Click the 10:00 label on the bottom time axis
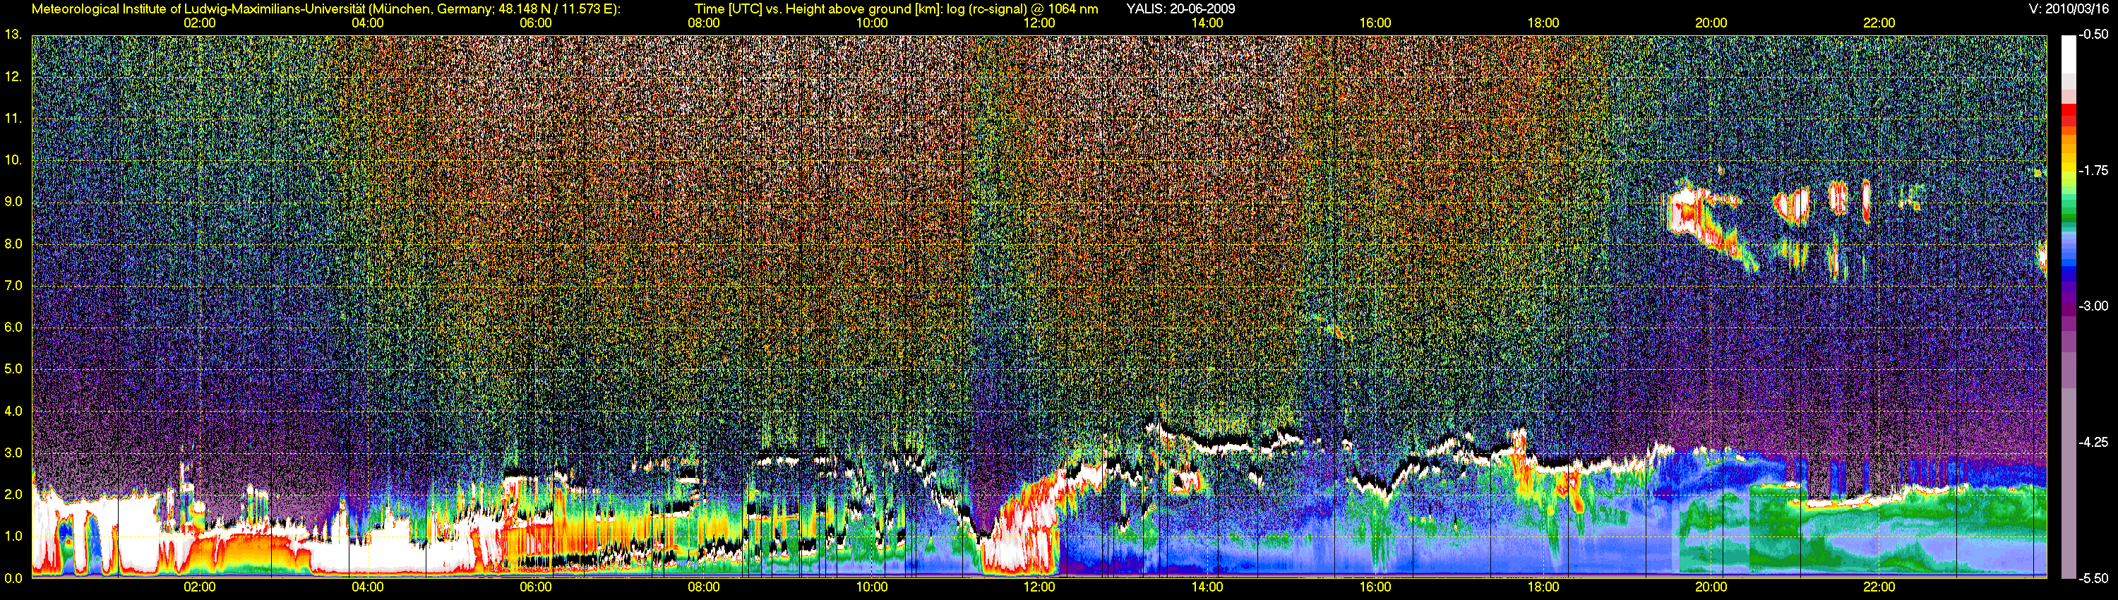Viewport: 2118px width, 600px height. (871, 587)
